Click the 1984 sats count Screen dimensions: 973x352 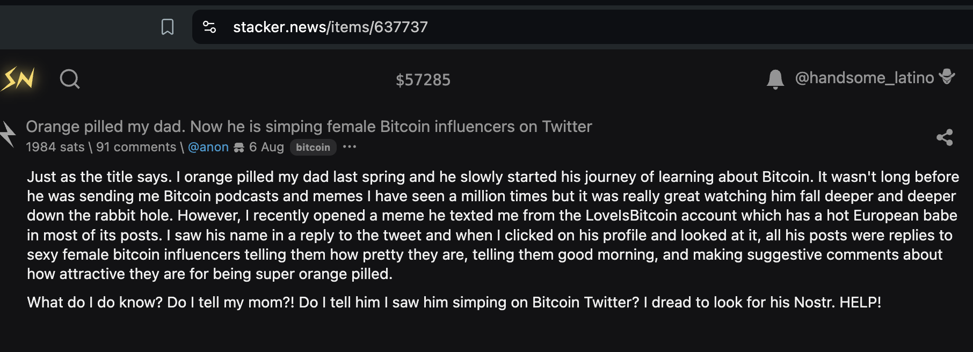pyautogui.click(x=55, y=147)
